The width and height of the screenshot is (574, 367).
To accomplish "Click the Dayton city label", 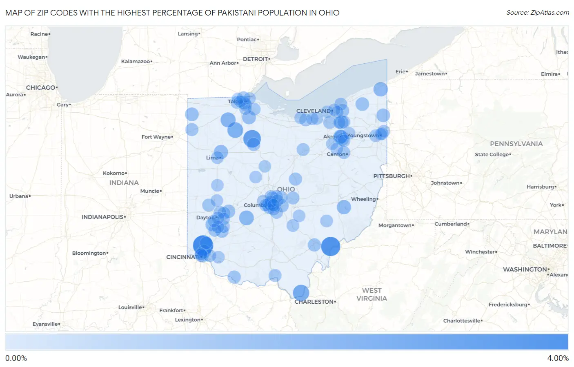I will [x=205, y=218].
